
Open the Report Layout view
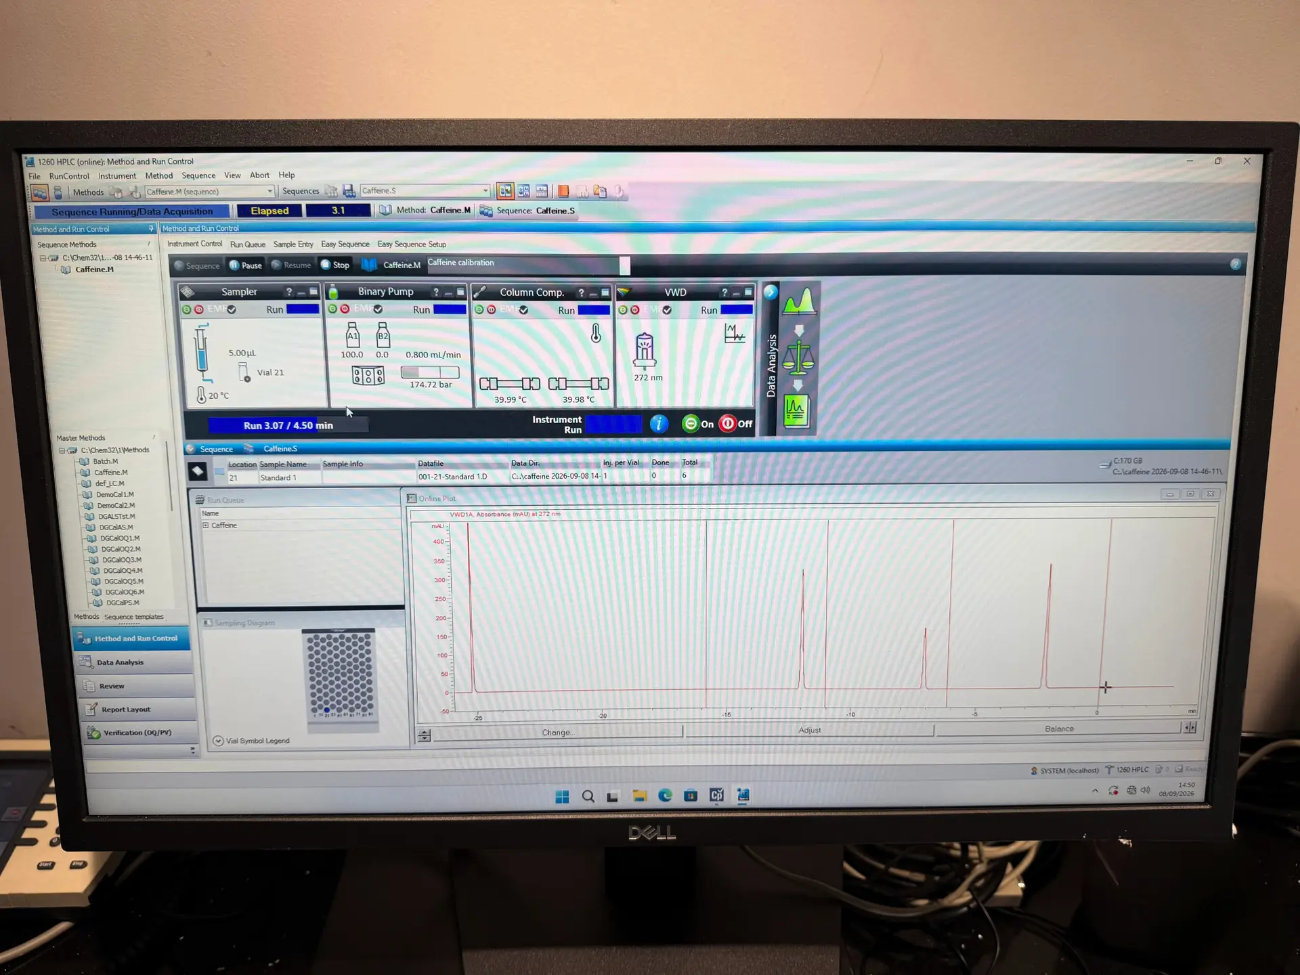point(138,710)
